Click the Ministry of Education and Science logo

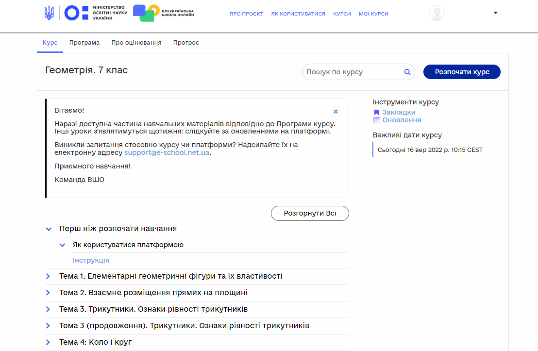96,13
